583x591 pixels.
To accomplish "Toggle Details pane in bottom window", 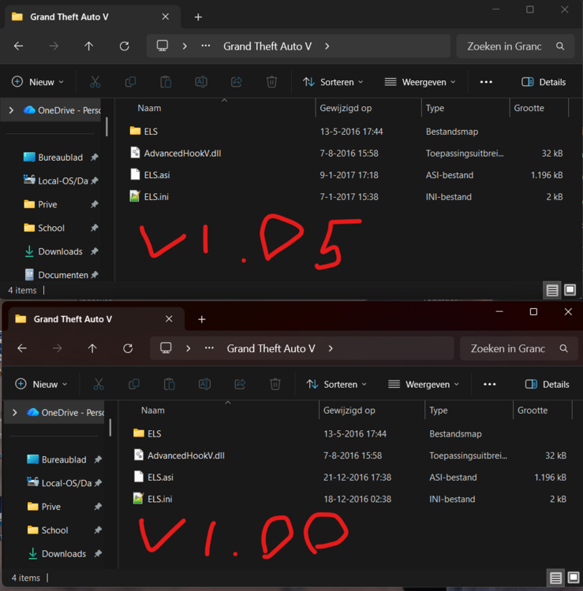I will tap(547, 384).
